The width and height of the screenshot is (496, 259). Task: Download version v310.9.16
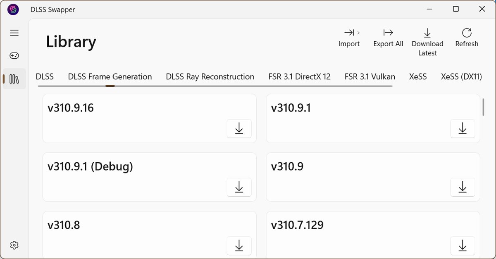click(239, 129)
